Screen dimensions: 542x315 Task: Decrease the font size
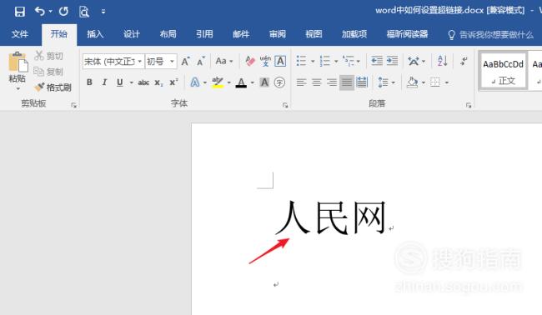(201, 62)
